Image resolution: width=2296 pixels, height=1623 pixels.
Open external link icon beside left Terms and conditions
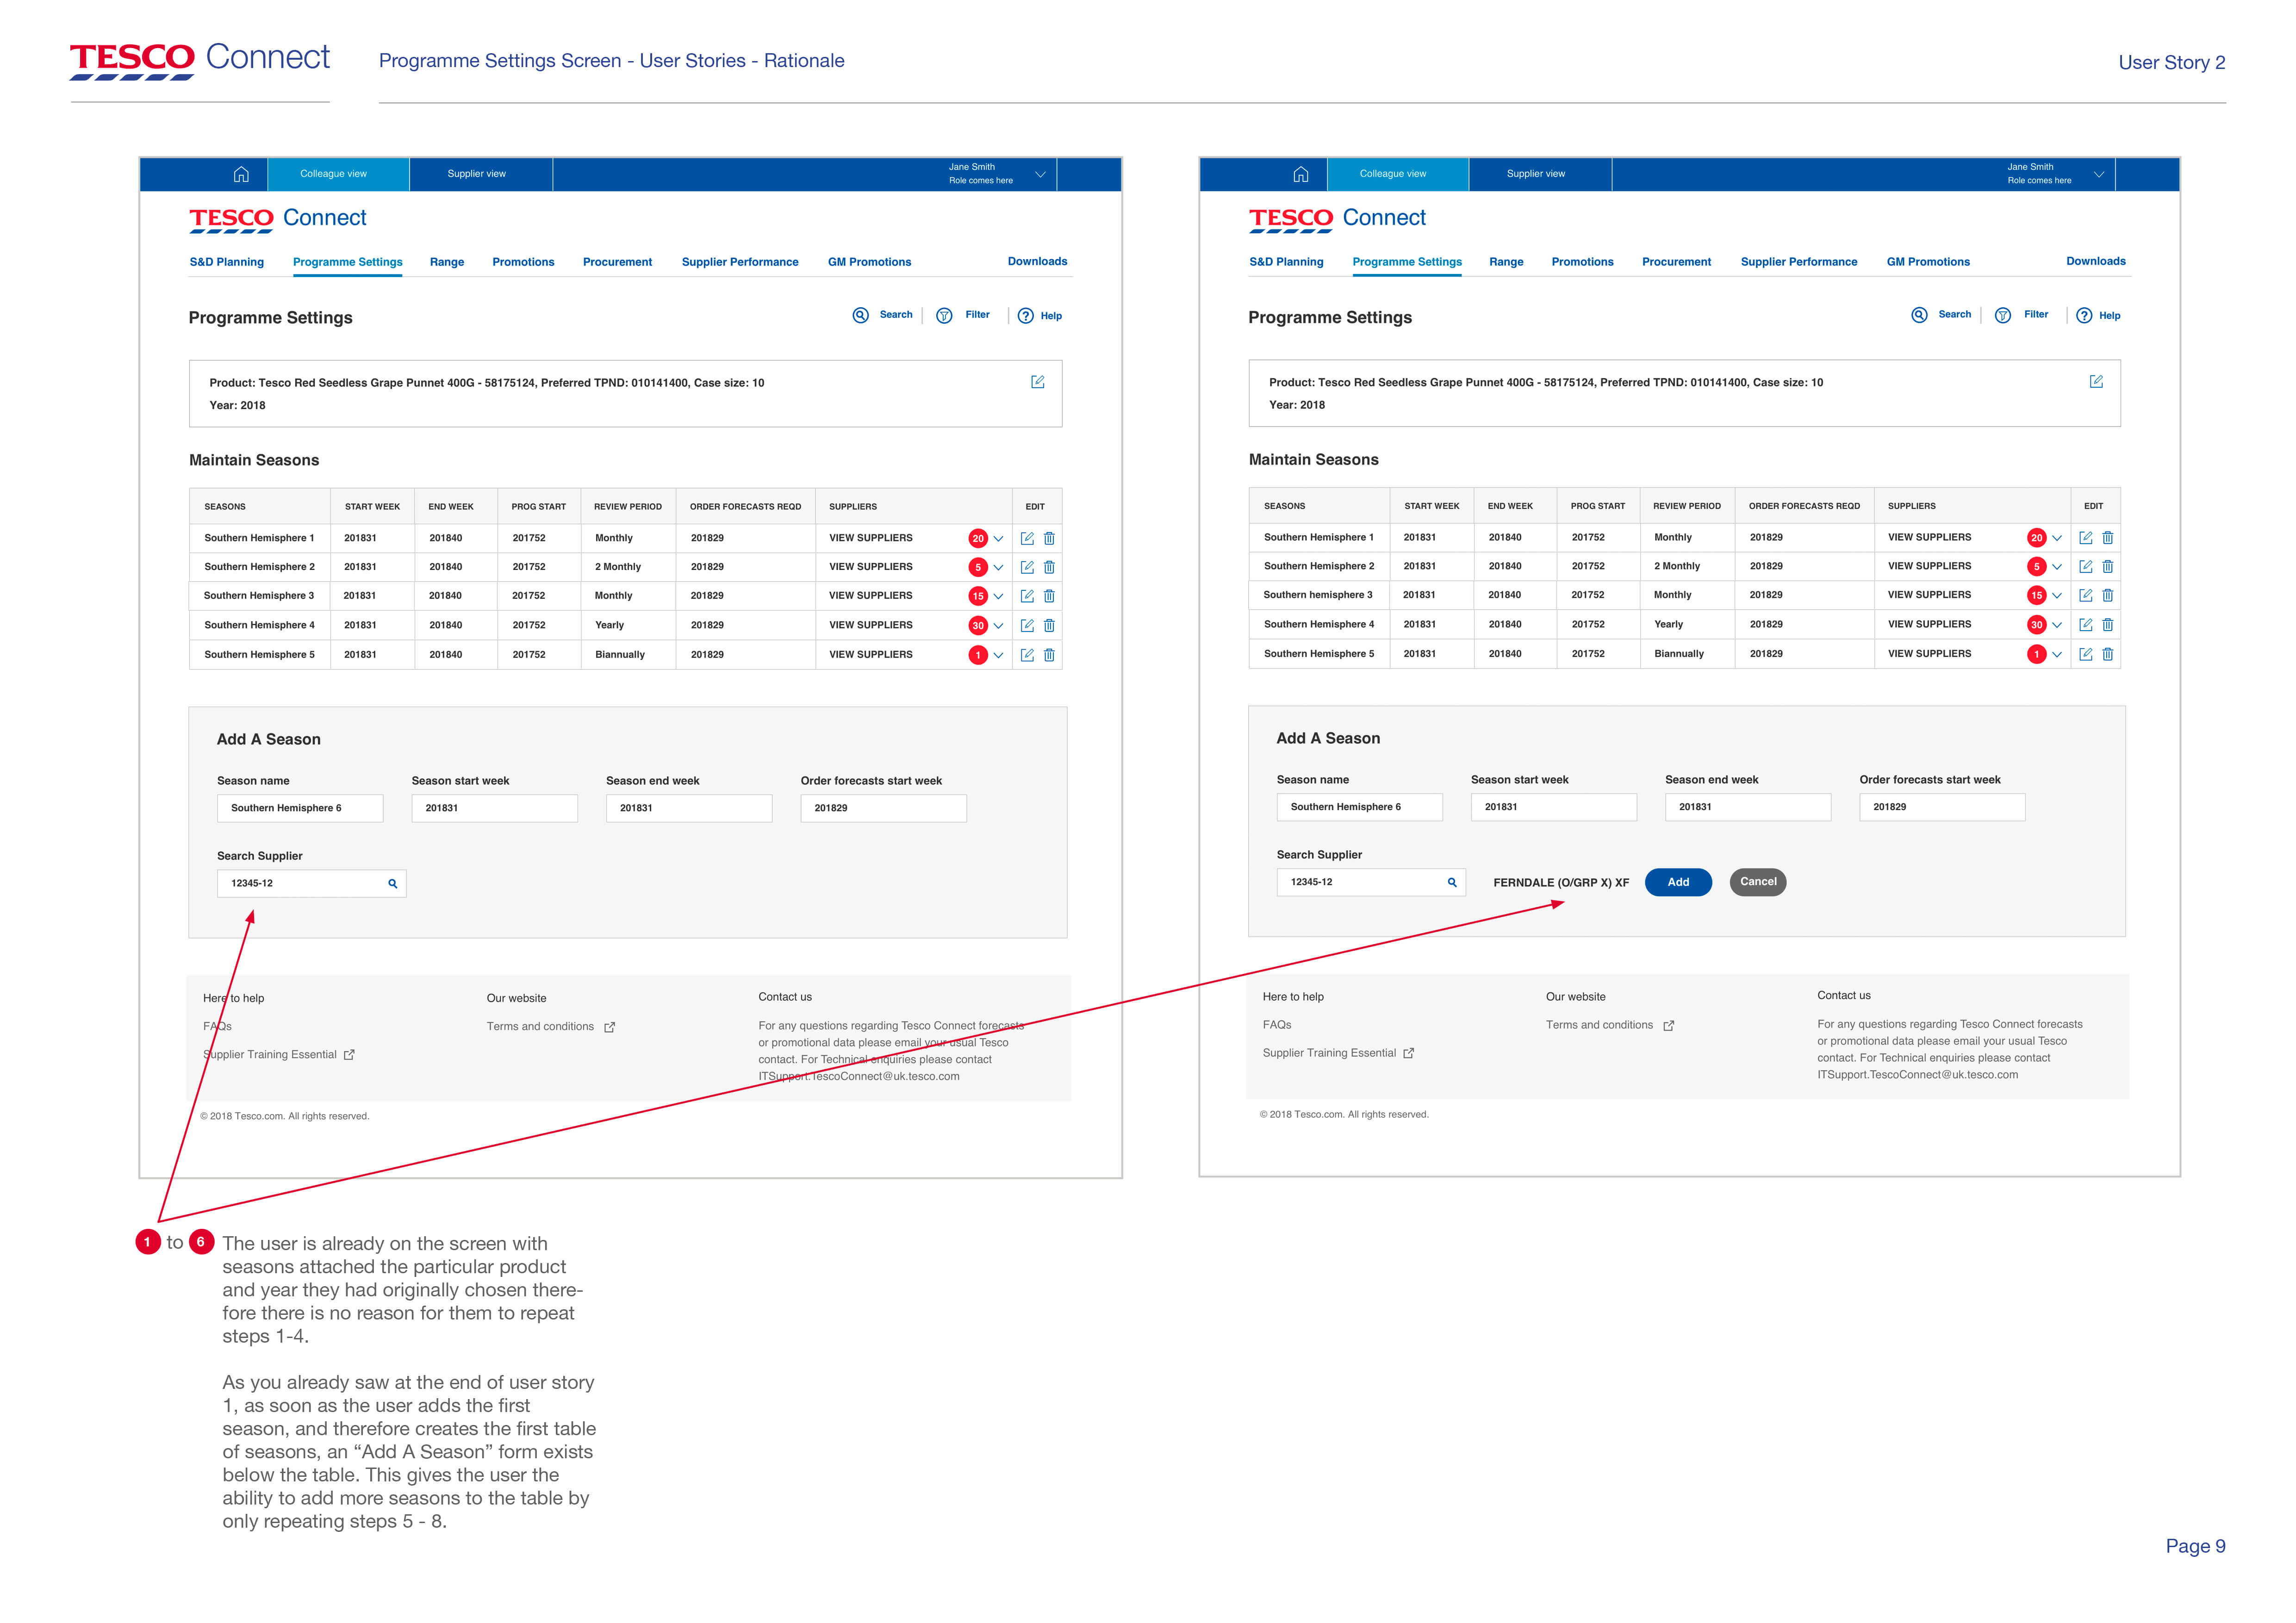[x=610, y=1028]
